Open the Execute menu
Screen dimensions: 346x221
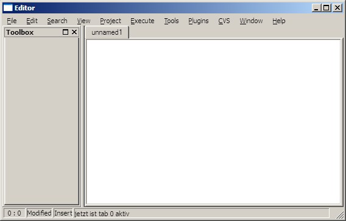click(143, 21)
